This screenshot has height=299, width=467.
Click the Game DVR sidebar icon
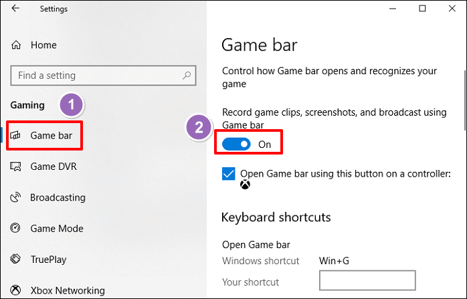tap(15, 167)
